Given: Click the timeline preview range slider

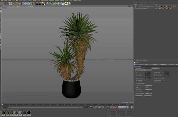Looking at the screenshot, I should (45, 107).
